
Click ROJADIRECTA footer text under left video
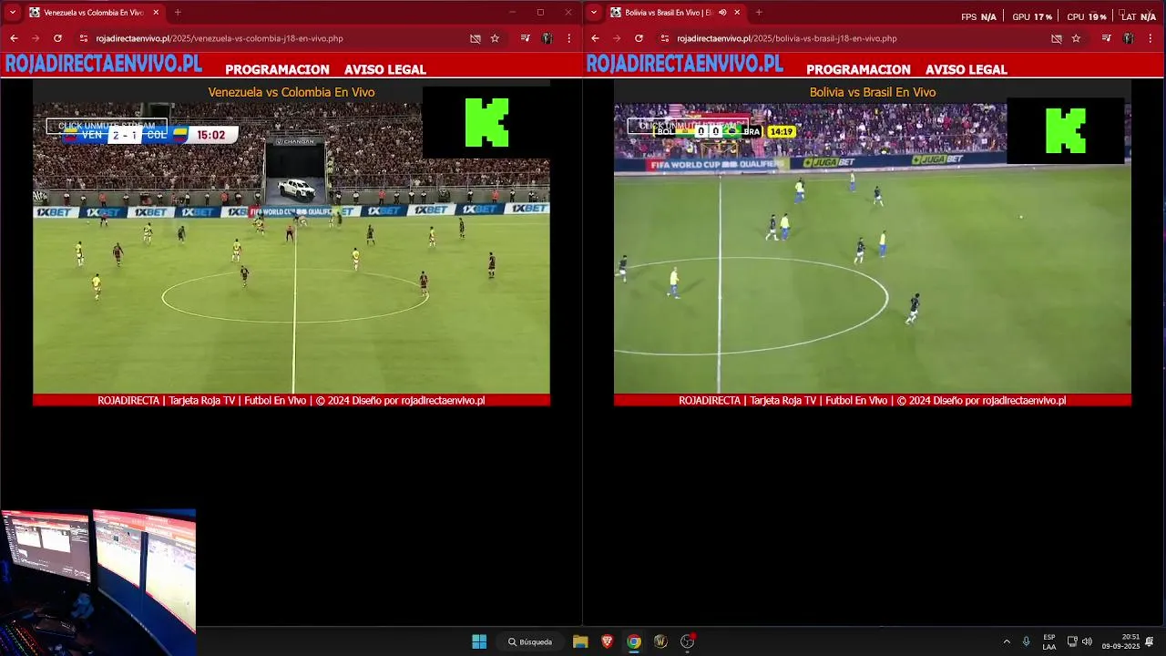[291, 400]
